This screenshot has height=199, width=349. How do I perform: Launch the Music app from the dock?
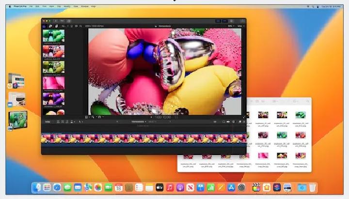pos(170,187)
